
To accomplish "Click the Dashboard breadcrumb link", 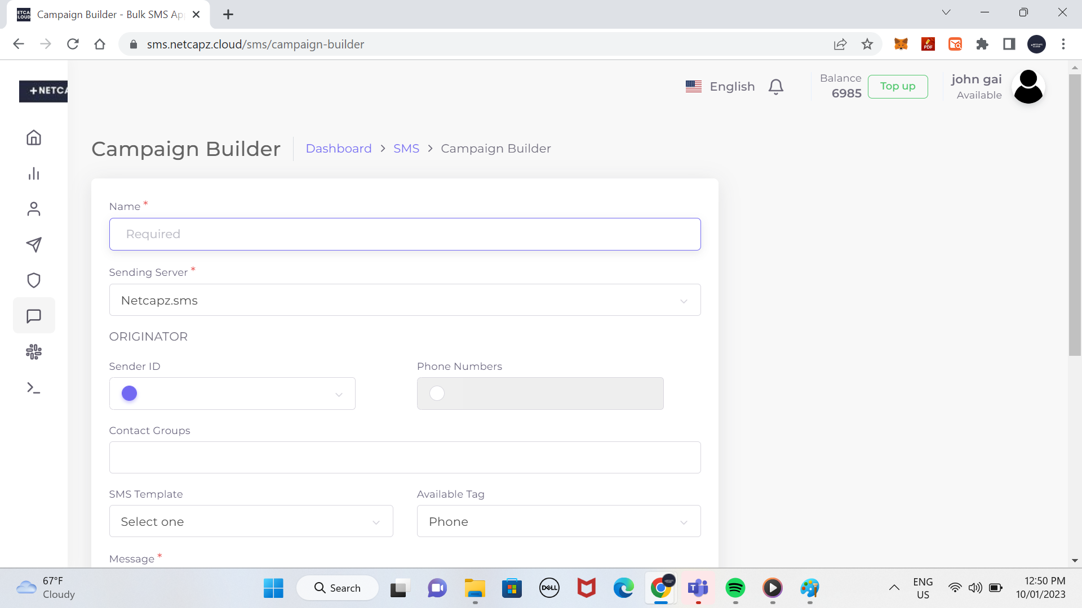I will click(x=338, y=149).
